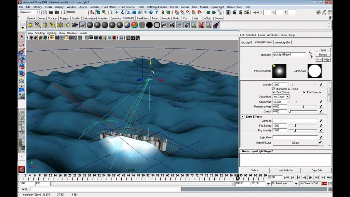The width and height of the screenshot is (350, 197).
Task: Click the solid black sphere shelf icon
Action: 149,25
